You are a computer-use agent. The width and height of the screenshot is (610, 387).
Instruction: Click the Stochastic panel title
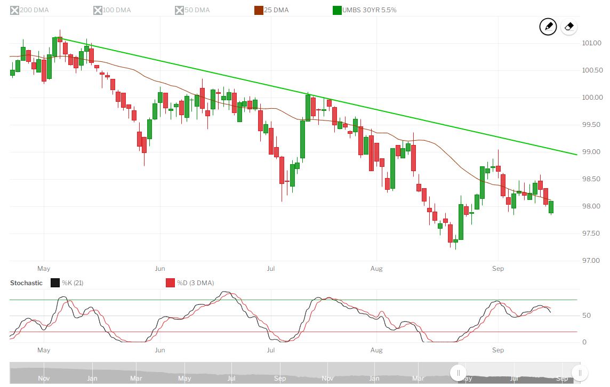26,283
